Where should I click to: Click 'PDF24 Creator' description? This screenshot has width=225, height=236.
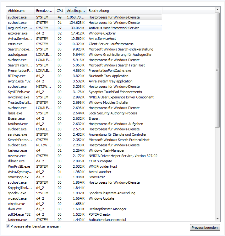click(x=100, y=214)
